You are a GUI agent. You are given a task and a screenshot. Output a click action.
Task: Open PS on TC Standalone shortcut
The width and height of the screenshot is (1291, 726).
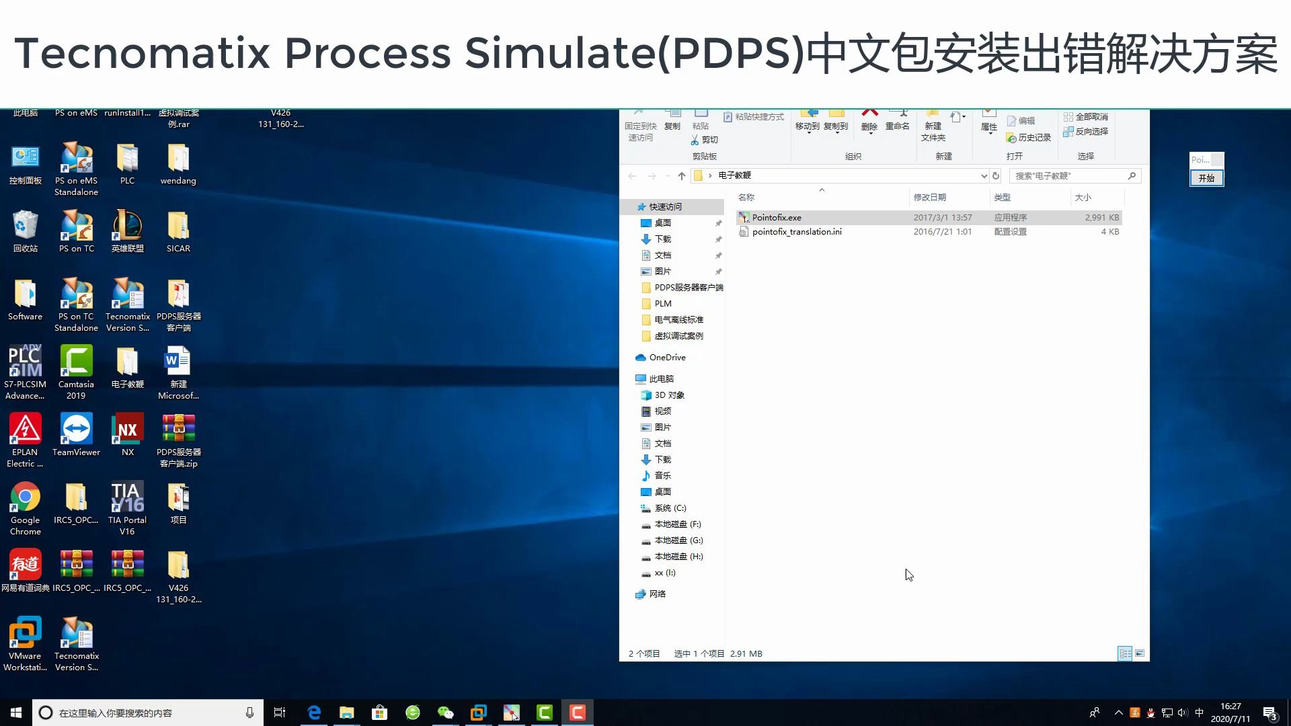[76, 305]
